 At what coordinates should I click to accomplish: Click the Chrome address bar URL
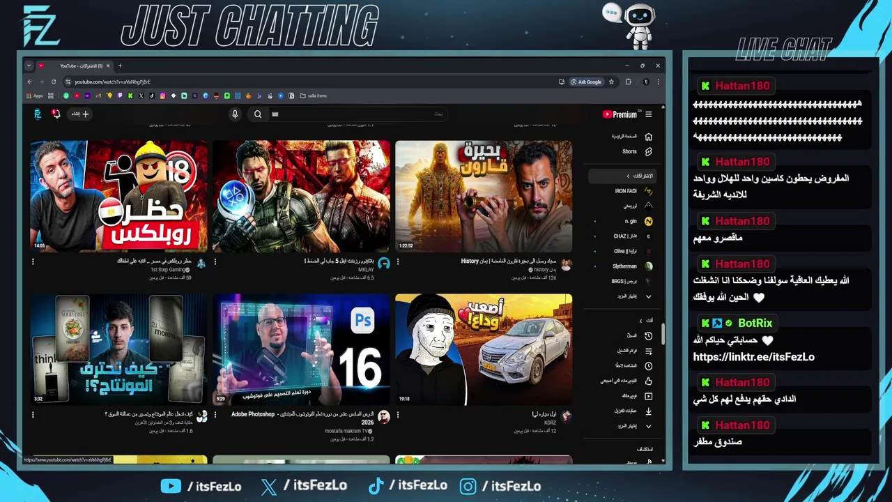tap(112, 82)
